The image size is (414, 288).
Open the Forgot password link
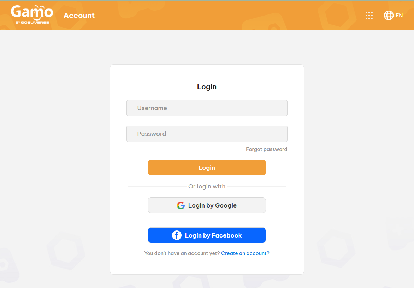click(x=266, y=149)
